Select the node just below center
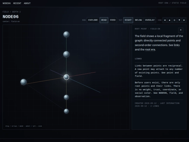This screenshot has height=142, width=189. (x=66, y=97)
